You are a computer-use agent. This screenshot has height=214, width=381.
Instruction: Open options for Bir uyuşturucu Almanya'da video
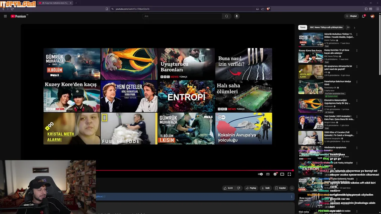(357, 67)
